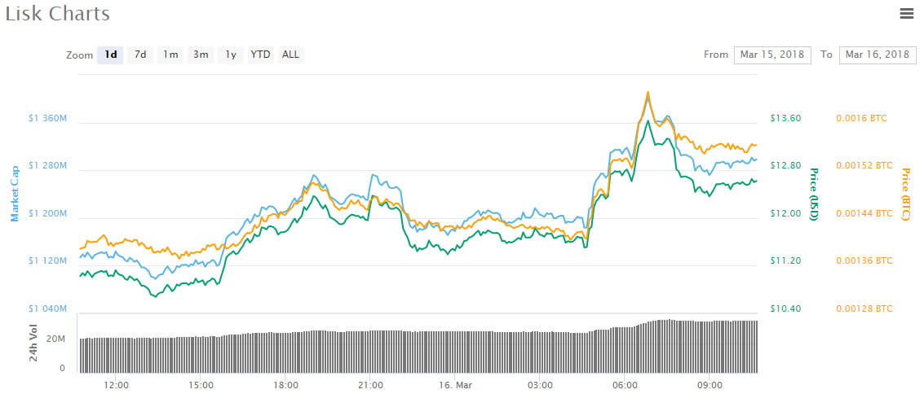Click the $1 040M market cap label
924x407 pixels.
pyautogui.click(x=48, y=309)
